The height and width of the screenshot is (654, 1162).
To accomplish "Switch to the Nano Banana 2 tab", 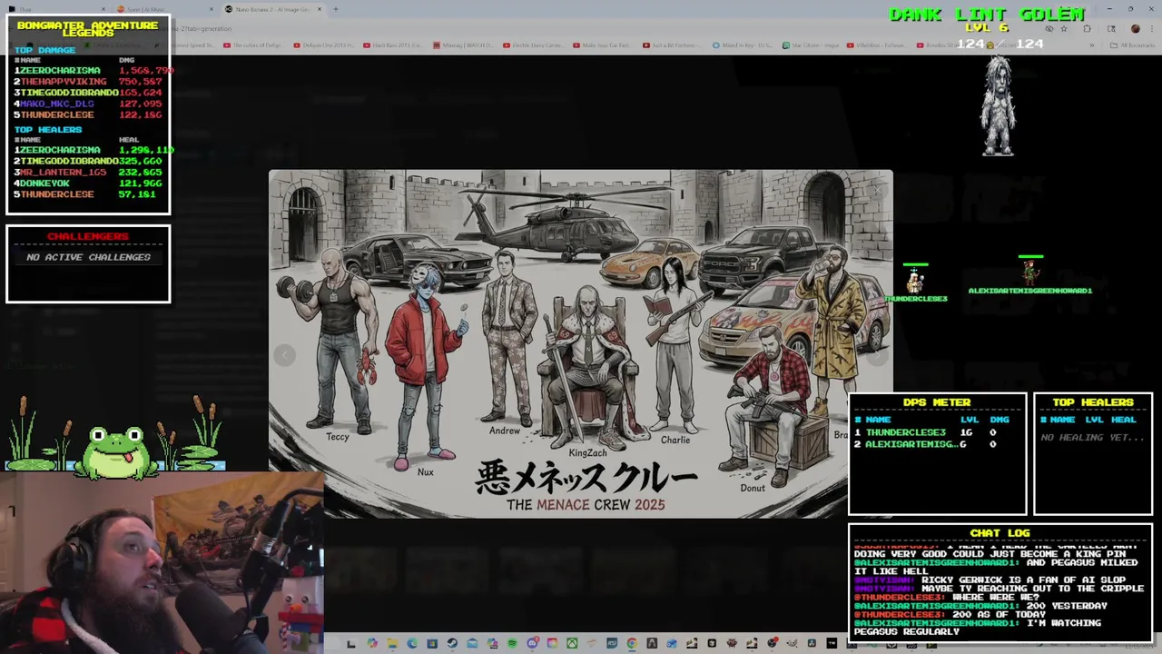I will point(272,9).
